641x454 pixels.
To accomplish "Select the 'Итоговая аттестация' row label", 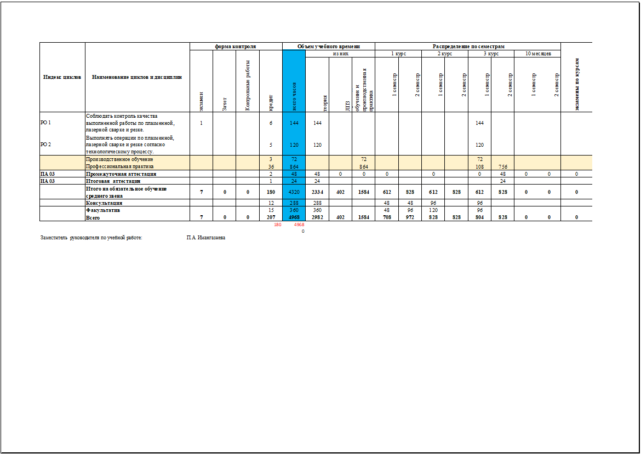I will tap(113, 180).
